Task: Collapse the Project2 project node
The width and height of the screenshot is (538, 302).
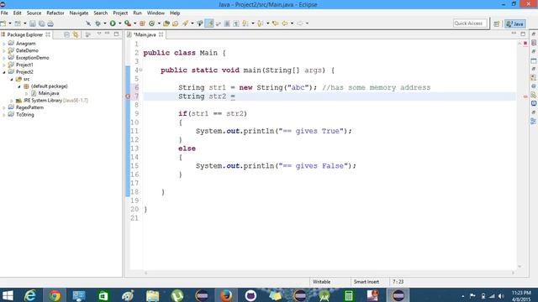Action: (x=4, y=72)
